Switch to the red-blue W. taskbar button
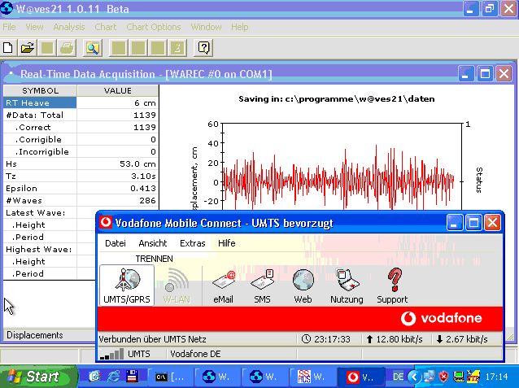The width and height of the screenshot is (519, 388). click(312, 377)
